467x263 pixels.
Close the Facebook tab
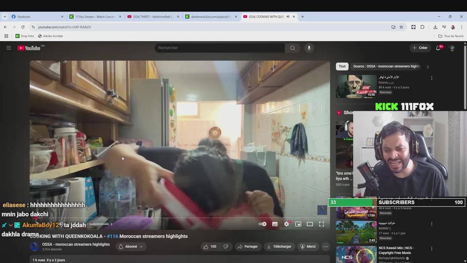62,16
